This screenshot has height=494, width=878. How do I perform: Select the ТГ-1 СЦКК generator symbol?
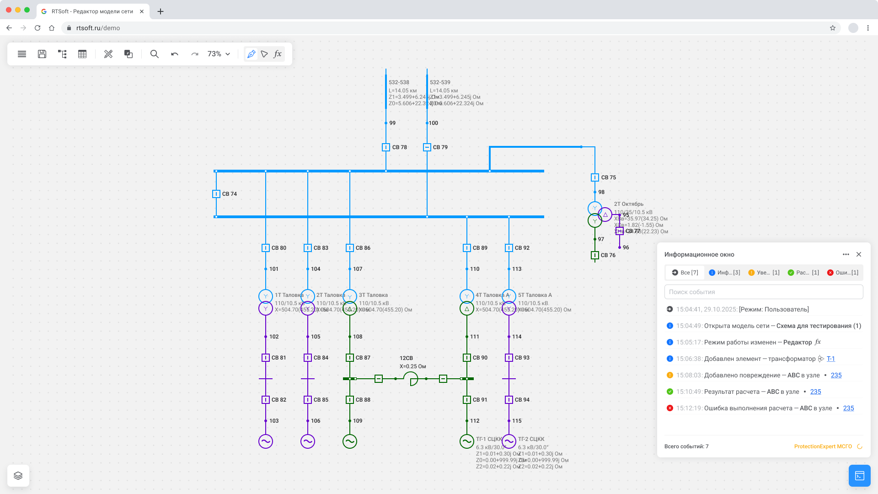click(467, 441)
